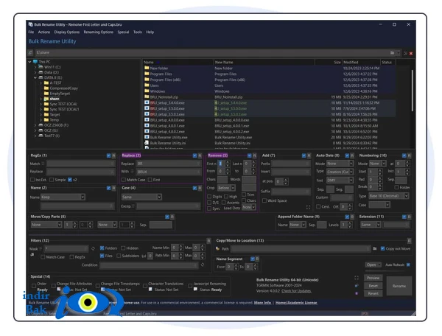Screen dimensions: 442x336
Task: Click the Character Translations status icon
Action: 150,289
